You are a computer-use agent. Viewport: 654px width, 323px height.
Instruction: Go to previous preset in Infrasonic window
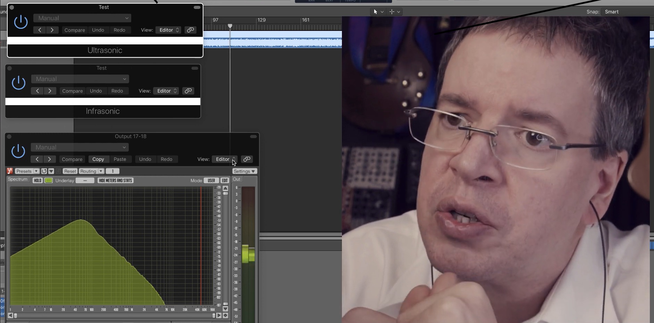(x=37, y=91)
